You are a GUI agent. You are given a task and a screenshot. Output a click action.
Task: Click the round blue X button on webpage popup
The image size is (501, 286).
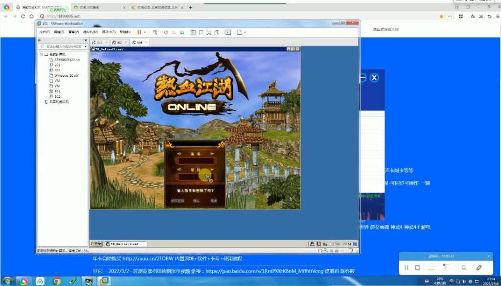coord(374,78)
